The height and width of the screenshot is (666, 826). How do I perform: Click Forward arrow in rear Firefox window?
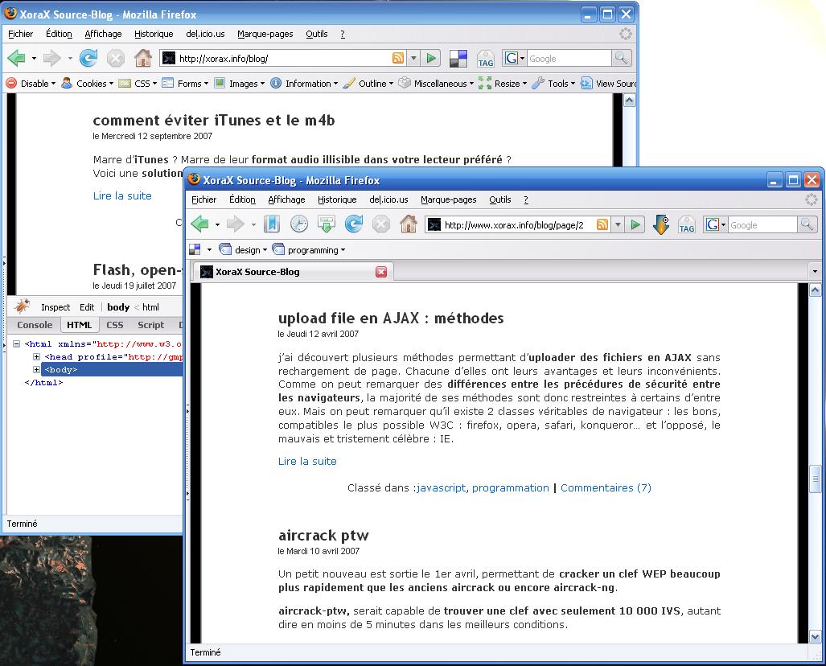[x=51, y=58]
